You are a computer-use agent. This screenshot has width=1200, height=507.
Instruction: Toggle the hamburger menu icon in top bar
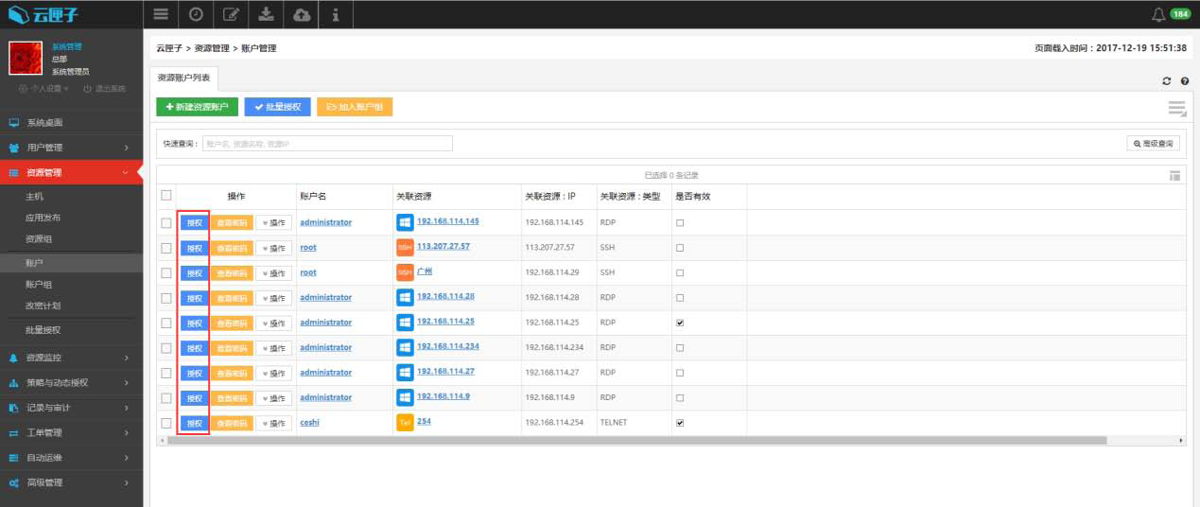coord(161,14)
